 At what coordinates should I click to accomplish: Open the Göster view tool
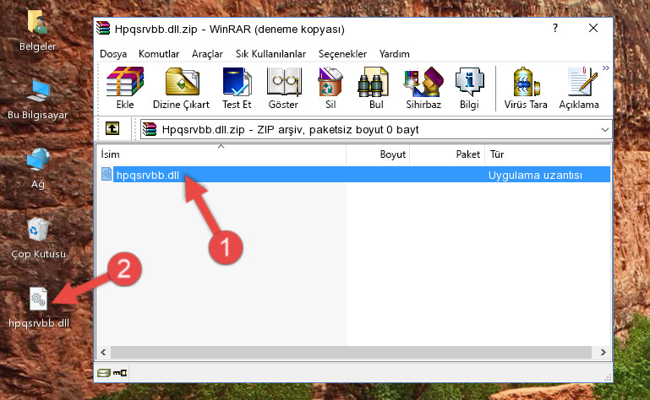tap(283, 89)
